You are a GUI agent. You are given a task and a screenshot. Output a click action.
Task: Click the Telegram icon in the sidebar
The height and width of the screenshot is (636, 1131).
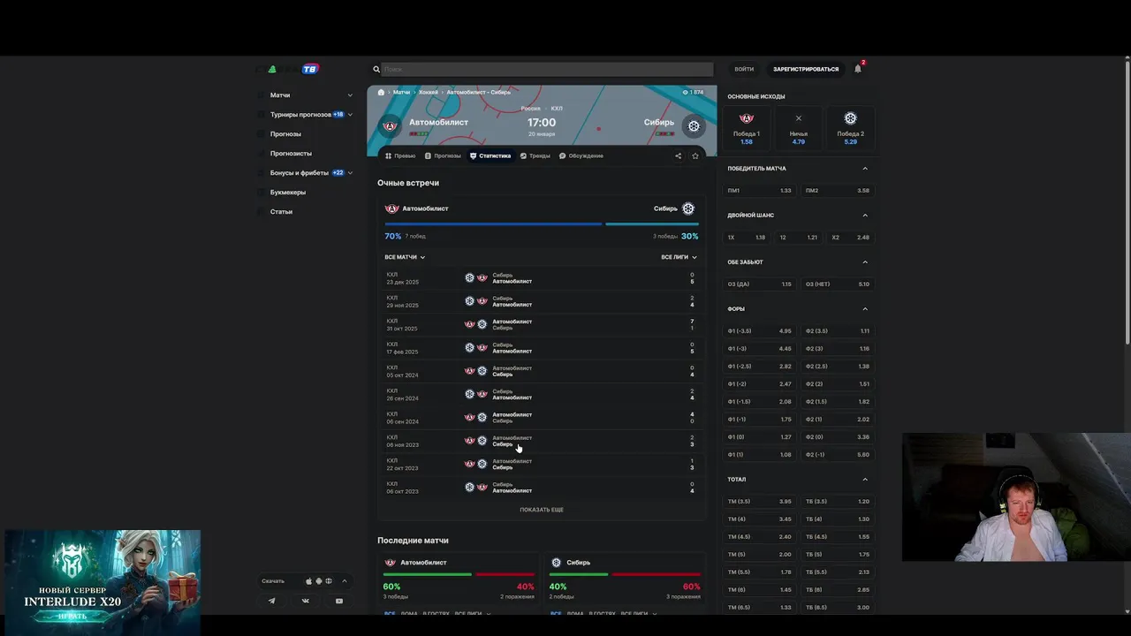point(271,601)
